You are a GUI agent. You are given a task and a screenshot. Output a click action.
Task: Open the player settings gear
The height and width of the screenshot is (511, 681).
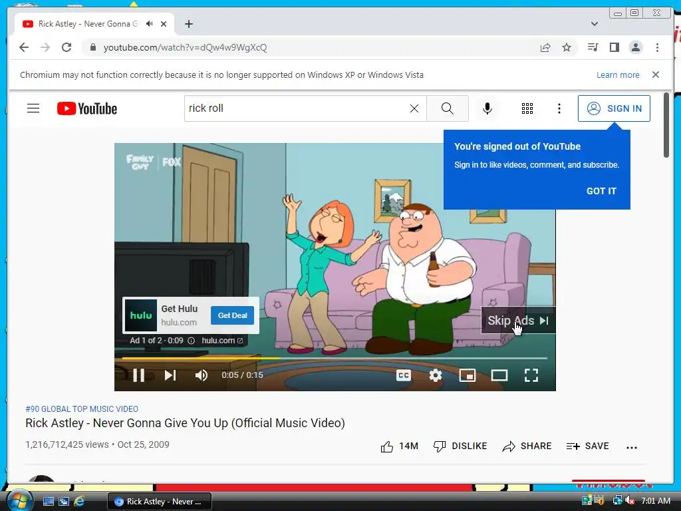coord(435,375)
